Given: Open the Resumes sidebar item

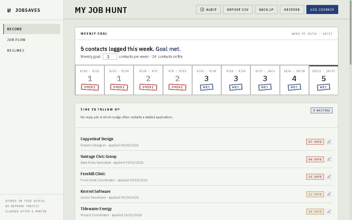Looking at the screenshot, I should click(x=32, y=51).
